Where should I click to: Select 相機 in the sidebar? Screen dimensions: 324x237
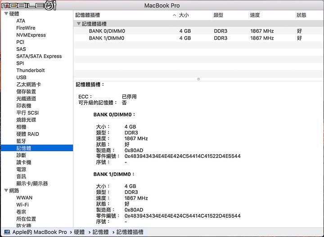pos(21,127)
